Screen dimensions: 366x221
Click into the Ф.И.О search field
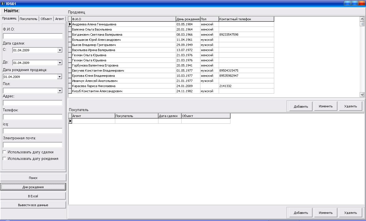coord(33,36)
